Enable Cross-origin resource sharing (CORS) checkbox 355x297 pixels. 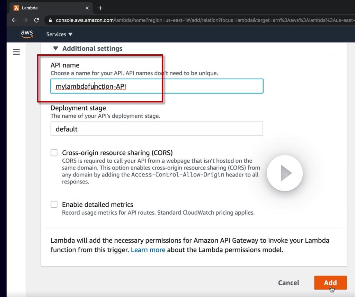pos(54,153)
